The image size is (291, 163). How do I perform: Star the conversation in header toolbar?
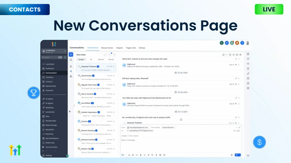click(x=234, y=55)
